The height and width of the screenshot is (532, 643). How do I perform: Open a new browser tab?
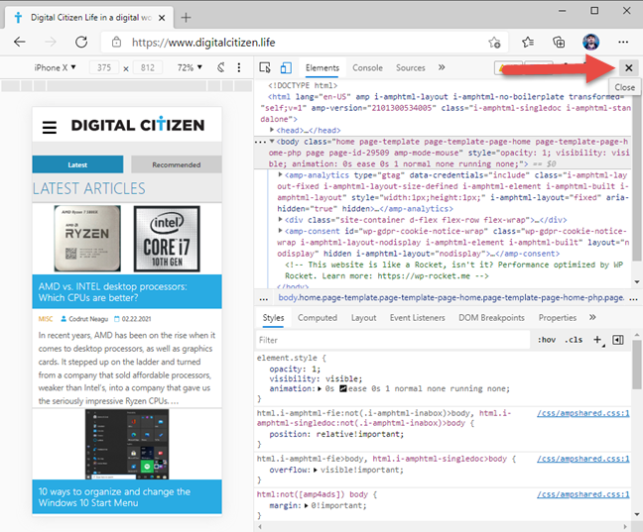click(x=186, y=18)
